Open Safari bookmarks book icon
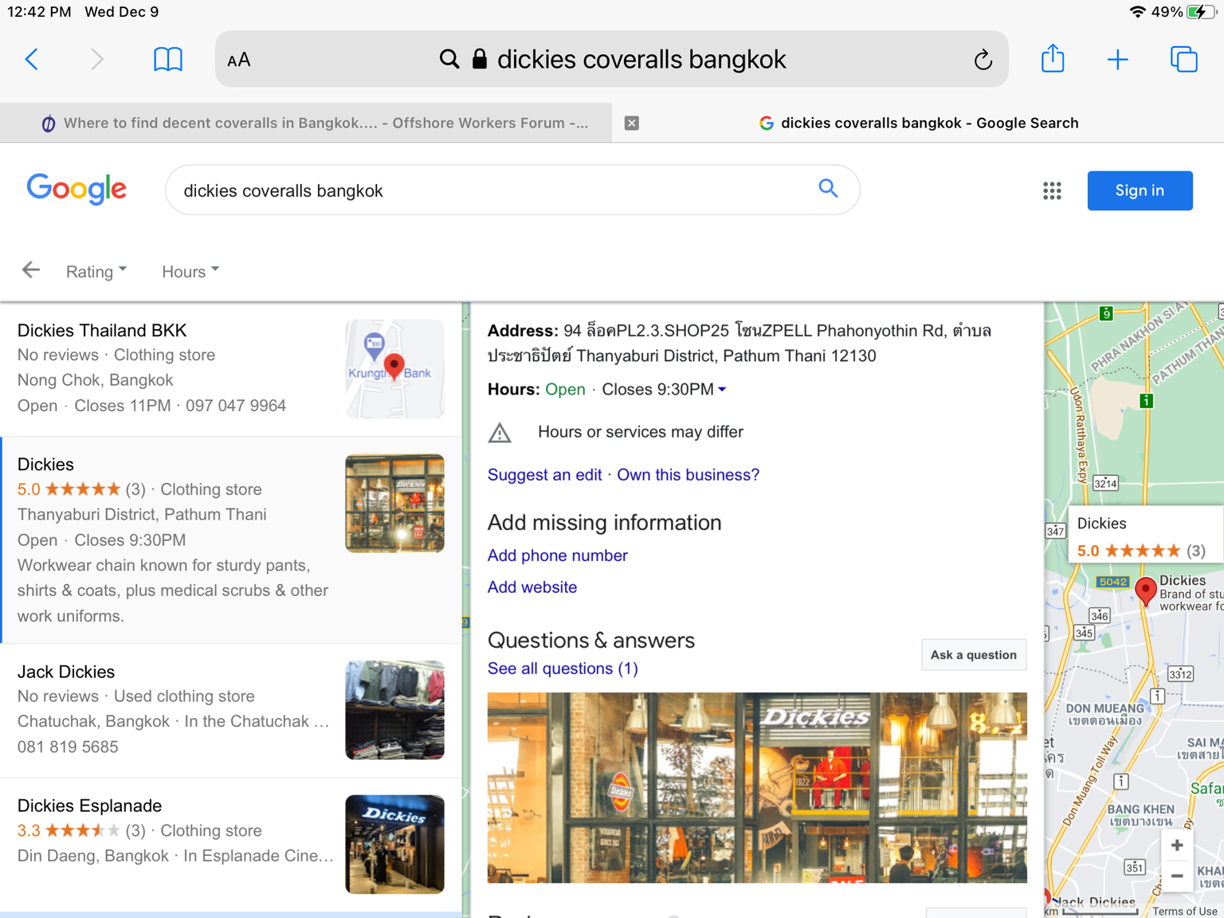 pos(168,59)
